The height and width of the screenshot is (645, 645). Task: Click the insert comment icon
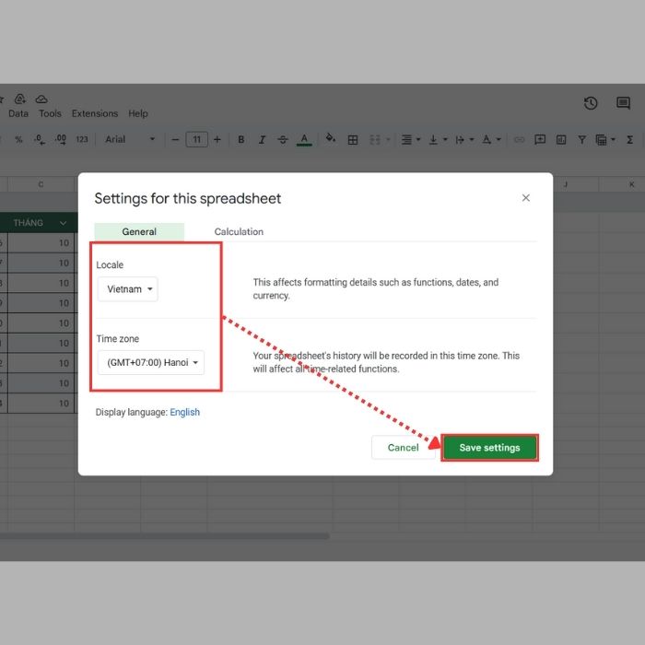pos(540,140)
